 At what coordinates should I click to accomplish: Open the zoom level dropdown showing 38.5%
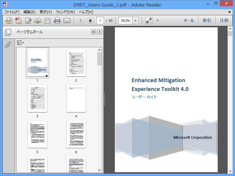135,21
